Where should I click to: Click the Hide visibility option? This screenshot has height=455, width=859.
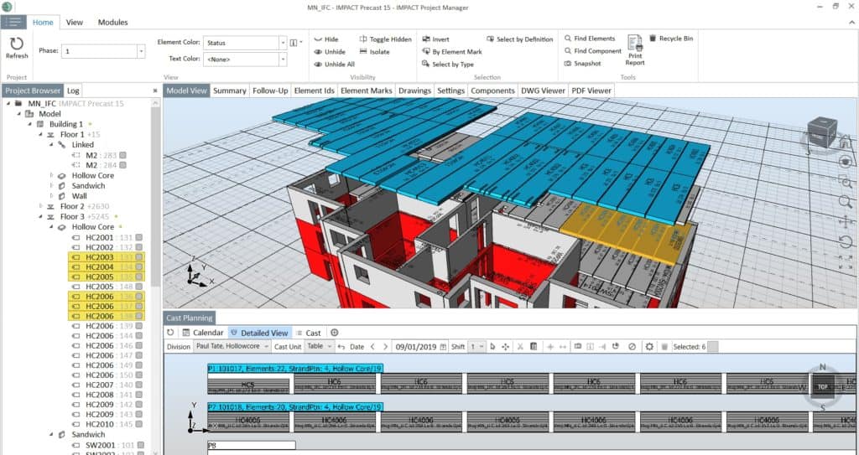click(326, 39)
